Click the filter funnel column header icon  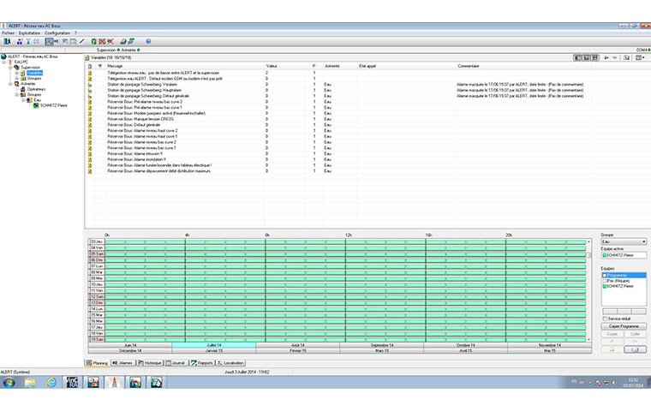pos(100,66)
